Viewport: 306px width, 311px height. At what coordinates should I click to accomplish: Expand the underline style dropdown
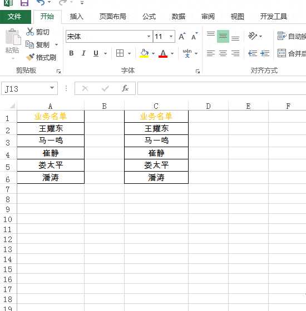click(x=105, y=53)
